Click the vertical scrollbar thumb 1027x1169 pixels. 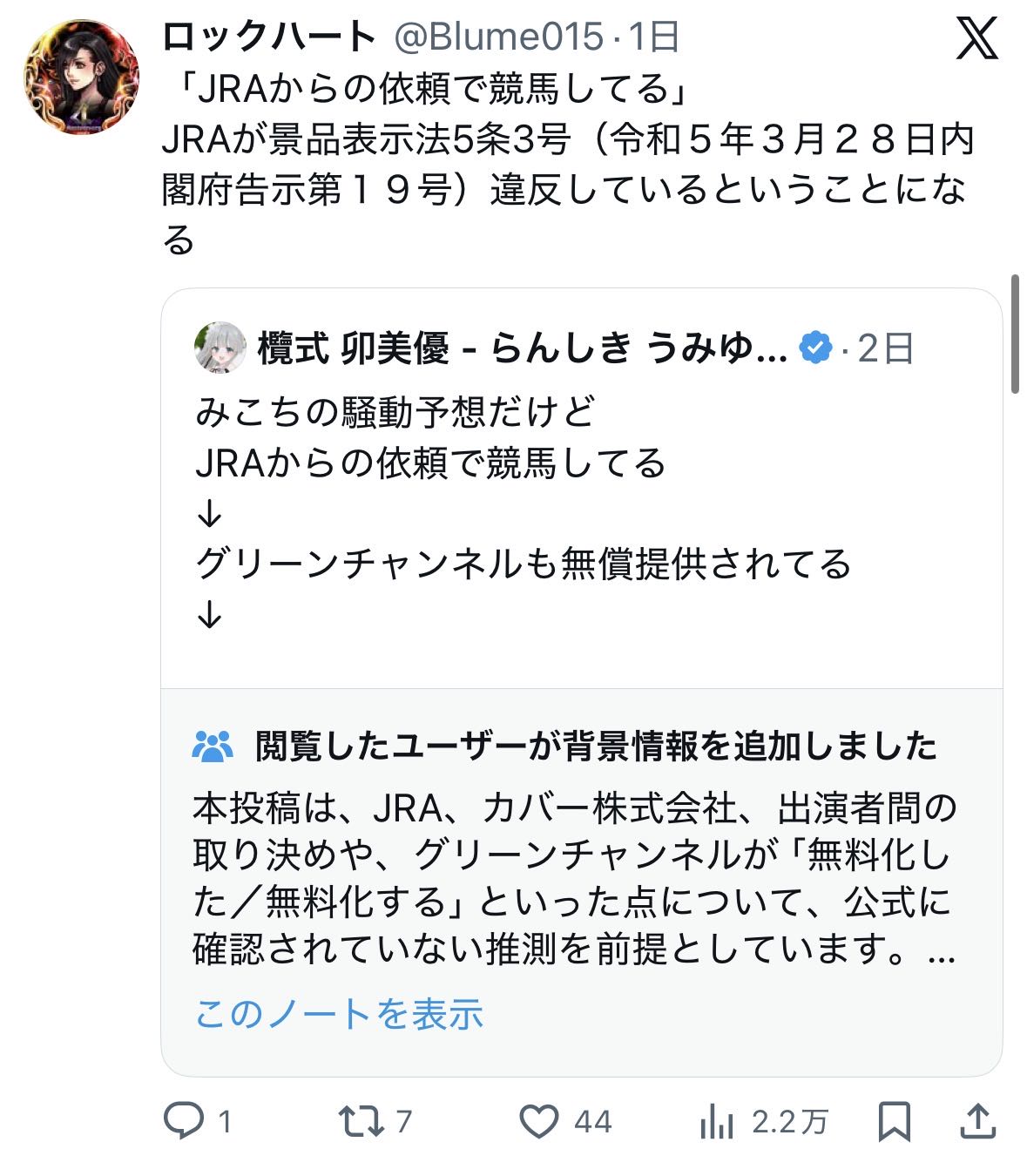1015,334
